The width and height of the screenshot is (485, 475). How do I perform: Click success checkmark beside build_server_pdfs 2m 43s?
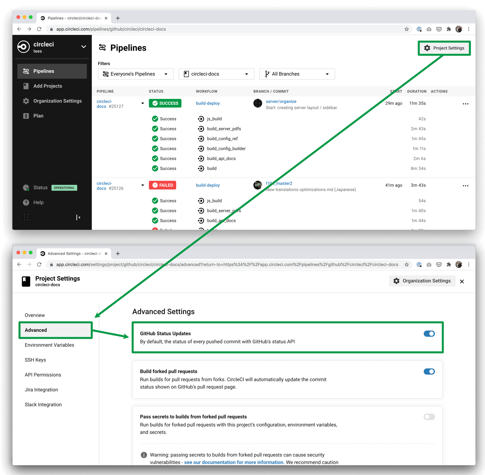tap(155, 129)
